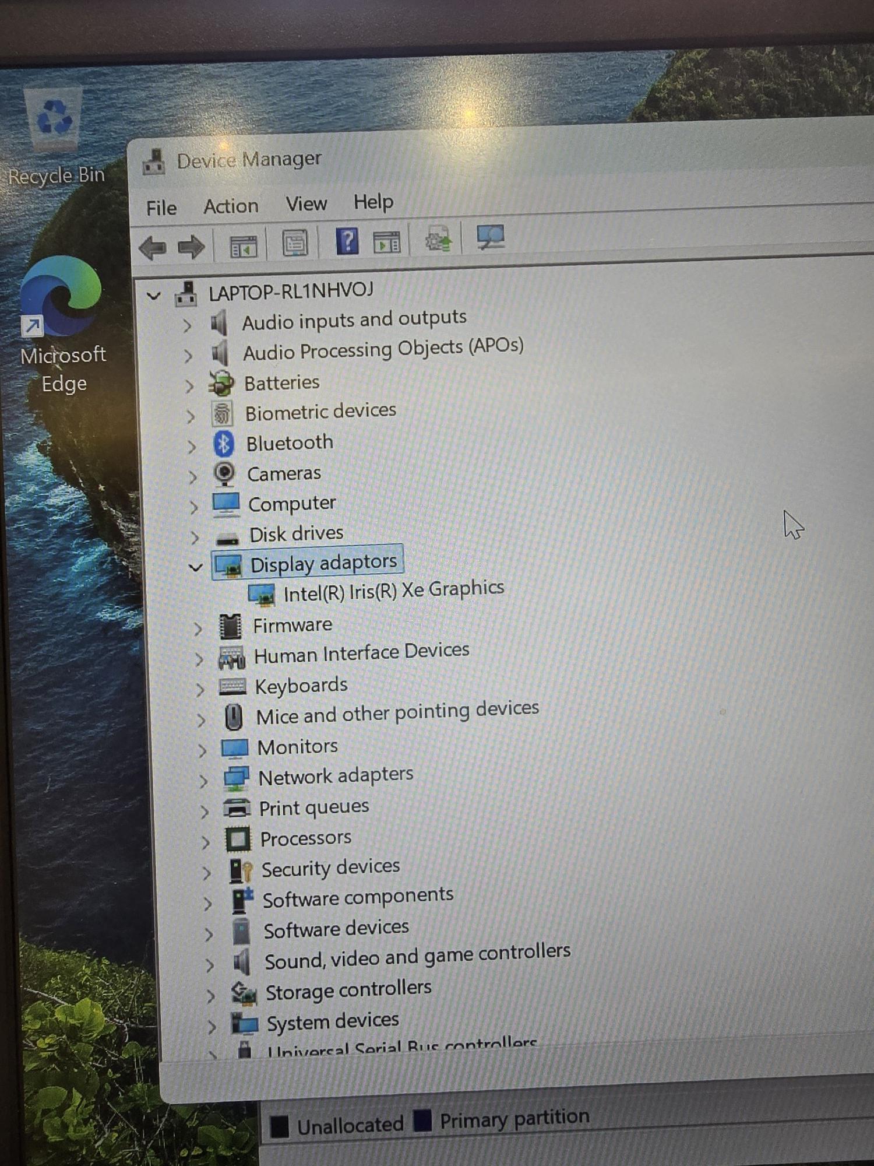Screen dimensions: 874x1166
Task: Click Scan for hardware changes icon
Action: [x=490, y=237]
